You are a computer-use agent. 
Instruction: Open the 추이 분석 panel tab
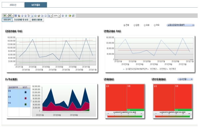pos(7,20)
